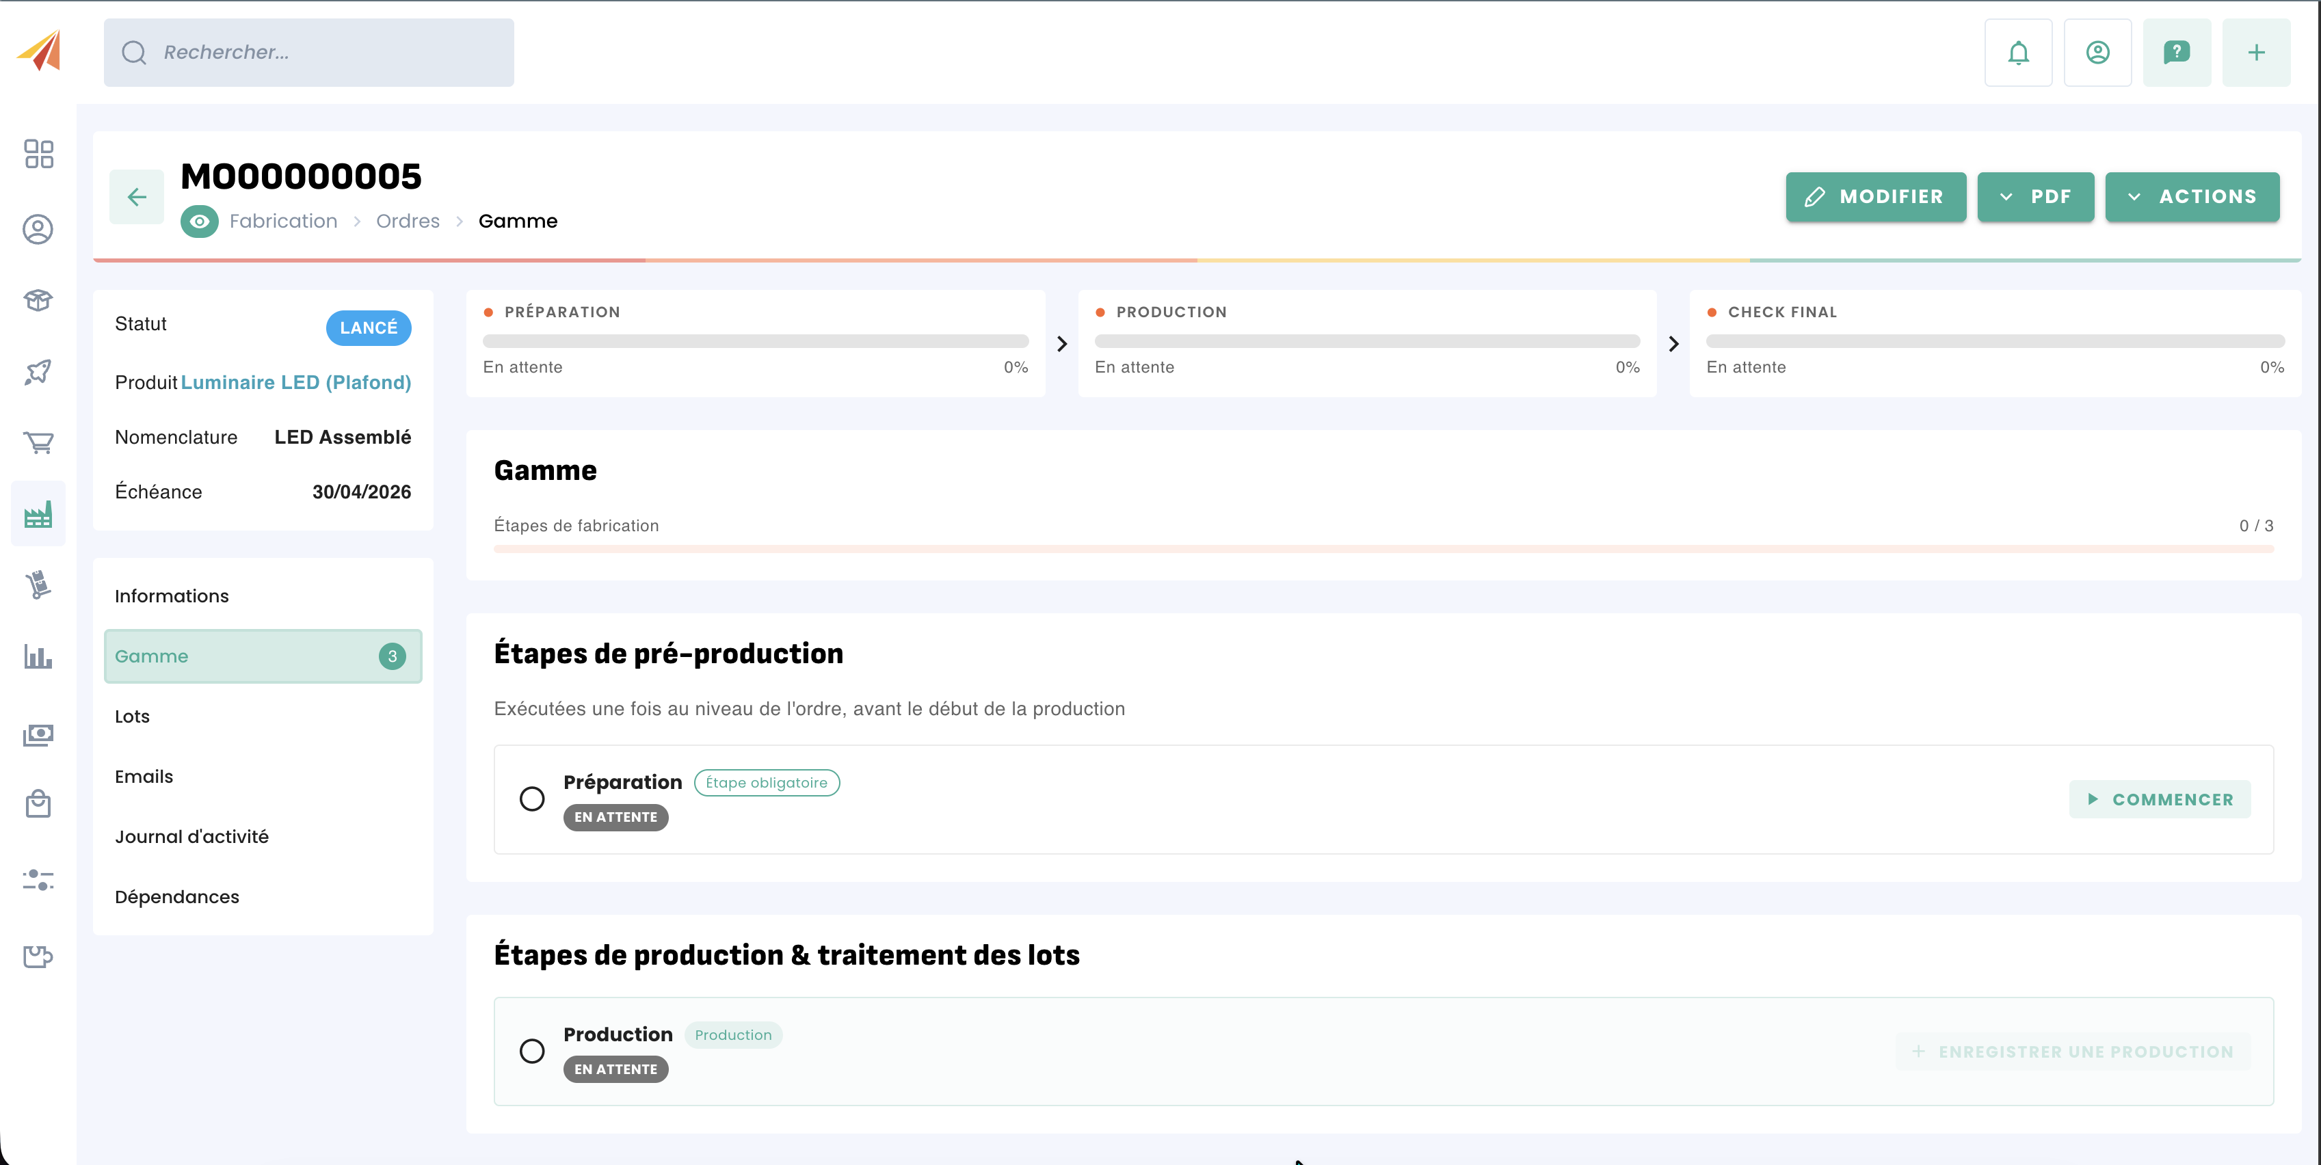Click chevron between Préparation and Production stages
Image resolution: width=2321 pixels, height=1165 pixels.
(1061, 344)
